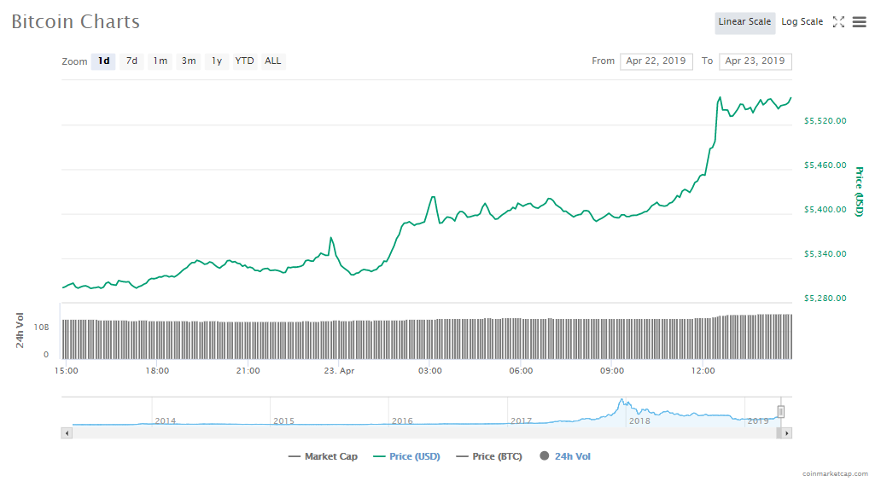Click navigator scrollbar right arrow
881x487 pixels.
tap(787, 433)
